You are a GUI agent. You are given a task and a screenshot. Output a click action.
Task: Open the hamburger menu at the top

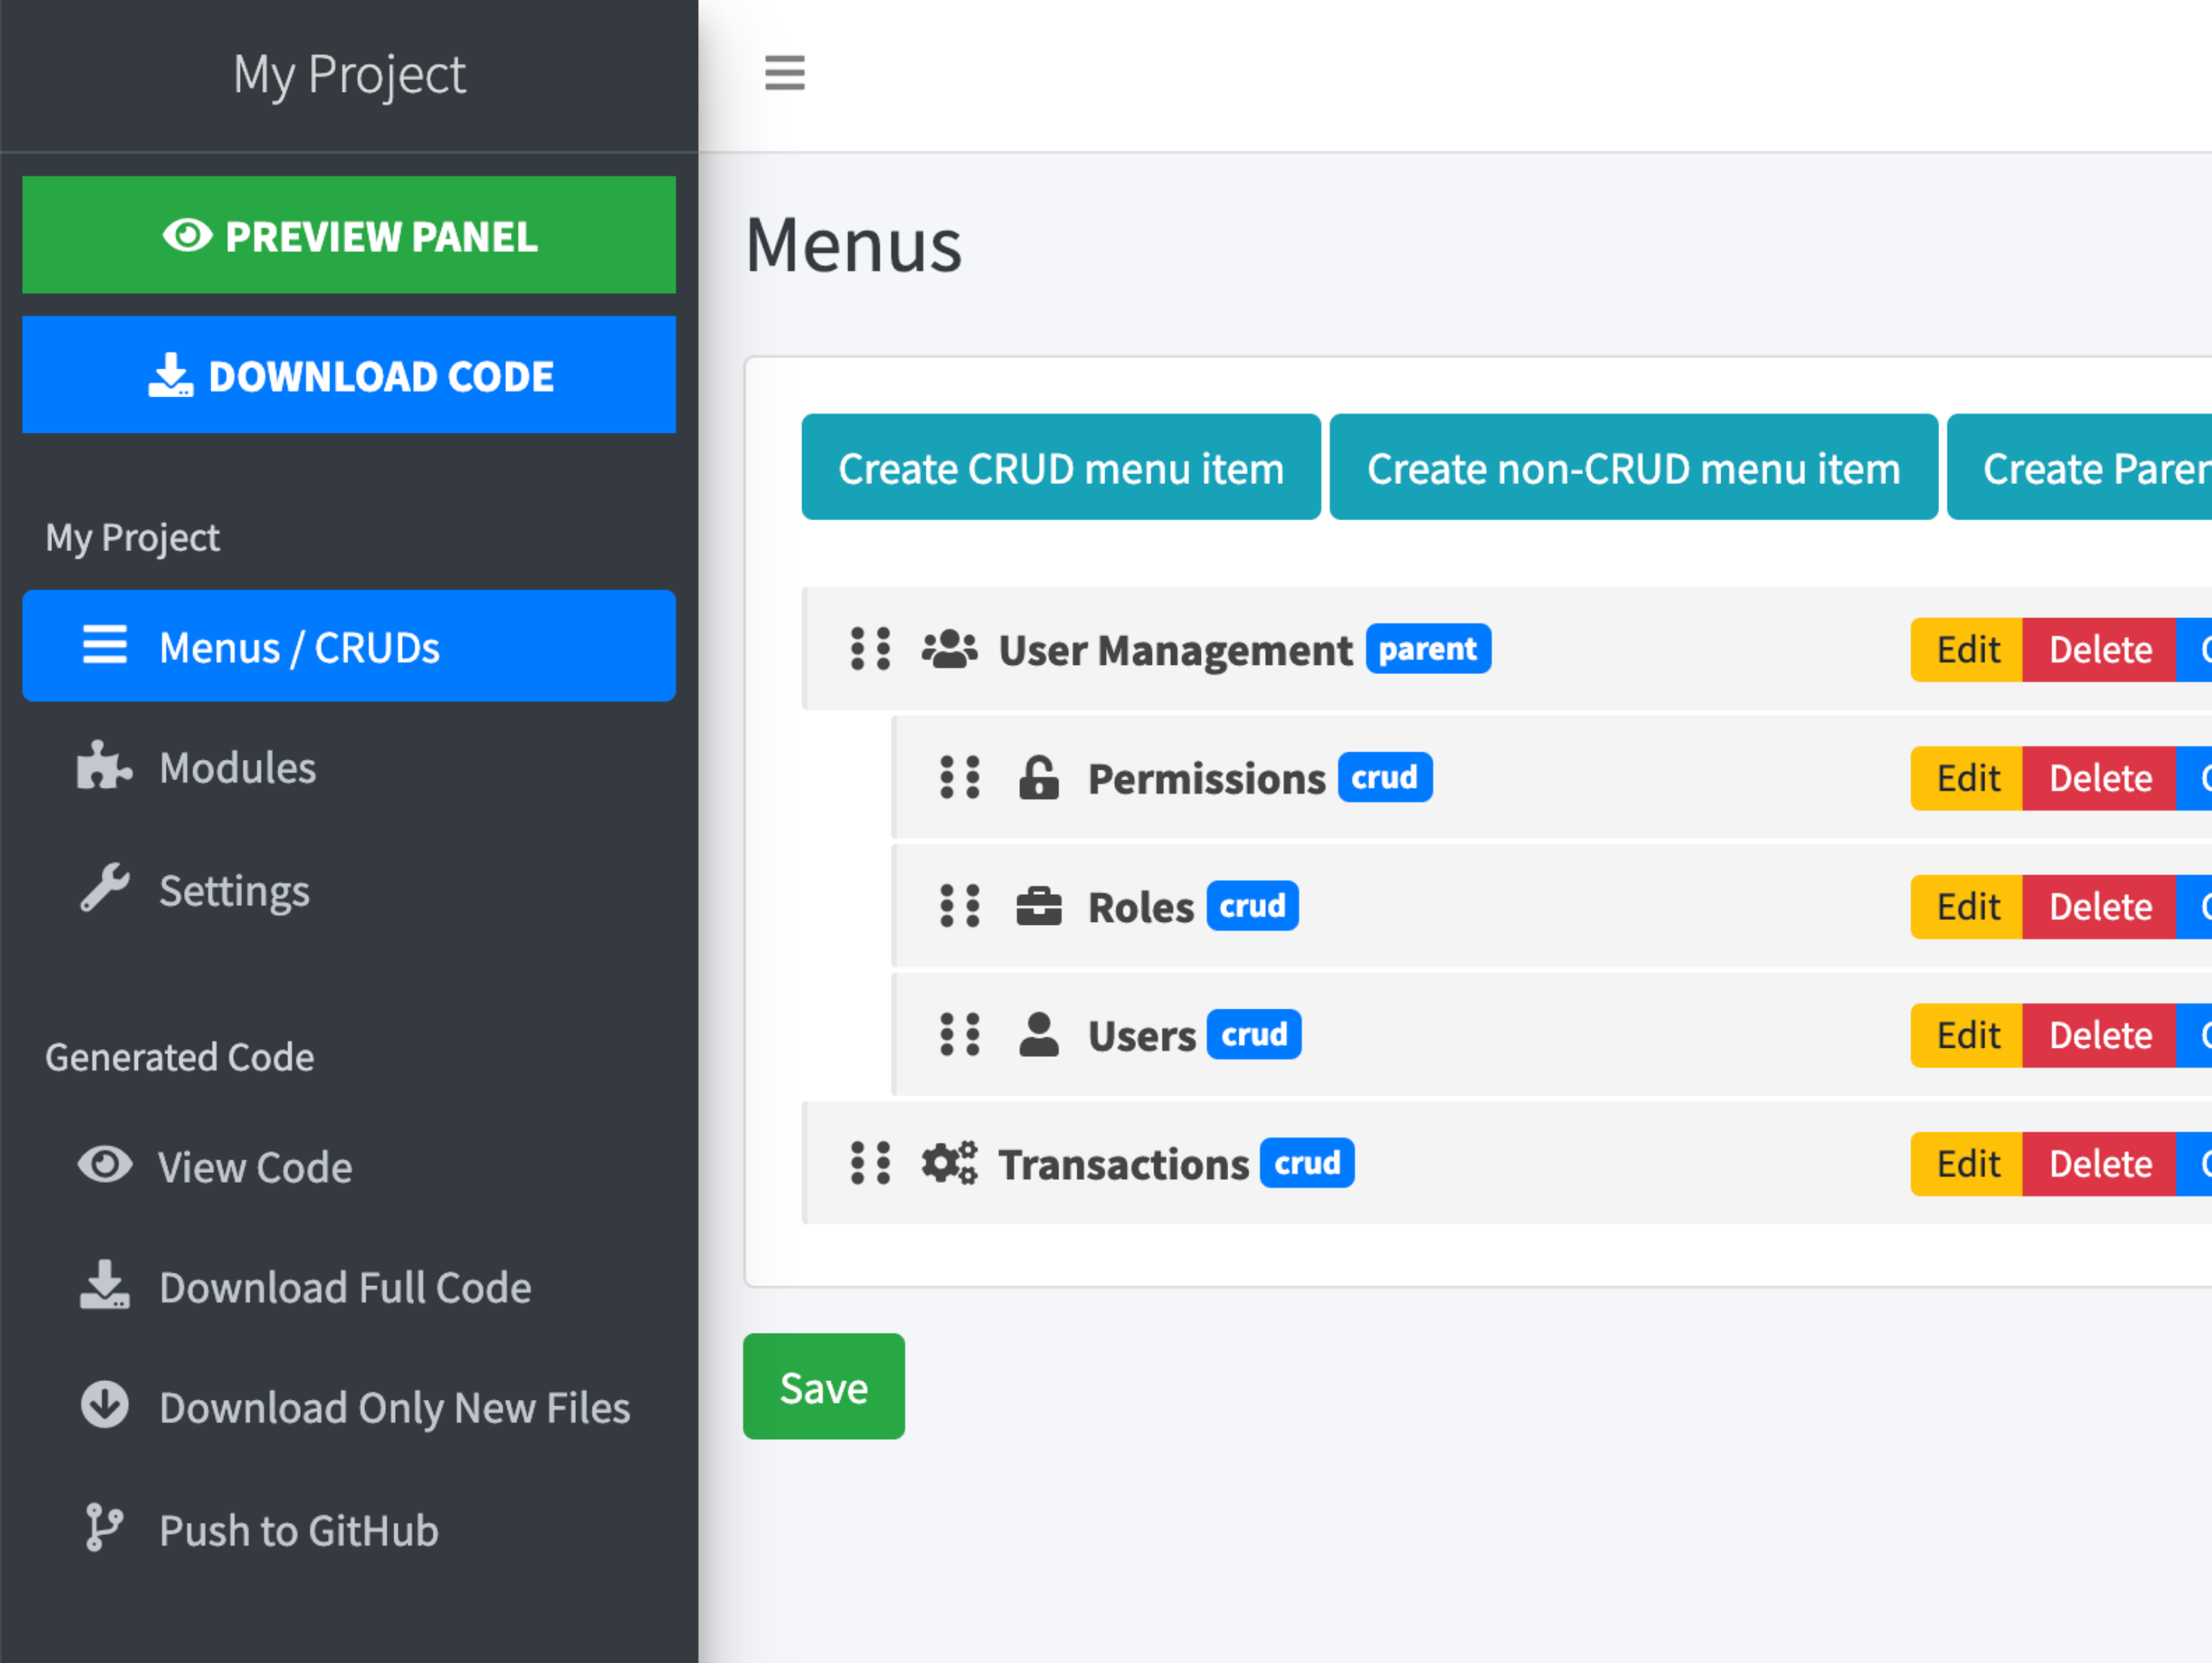[x=784, y=74]
